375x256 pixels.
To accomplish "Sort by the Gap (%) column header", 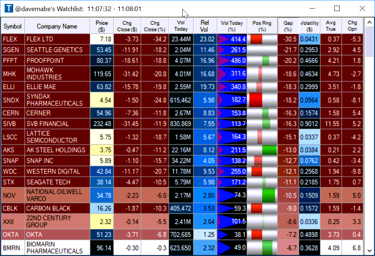I will [x=288, y=26].
